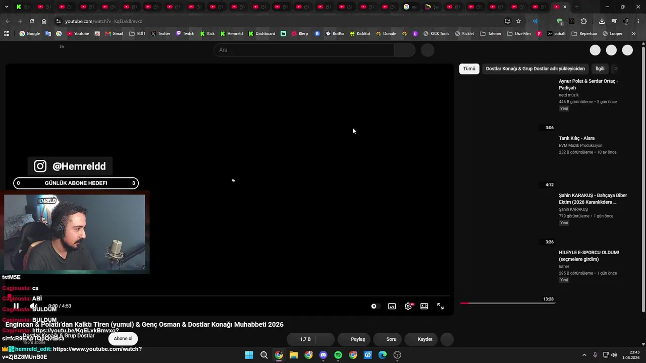Open the Windows Start menu
The height and width of the screenshot is (363, 646).
[249, 355]
